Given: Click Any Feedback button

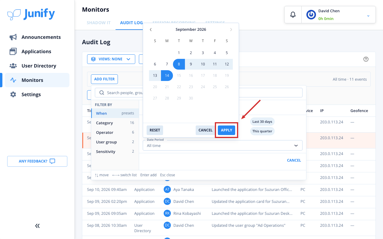Looking at the screenshot, I should tap(37, 161).
